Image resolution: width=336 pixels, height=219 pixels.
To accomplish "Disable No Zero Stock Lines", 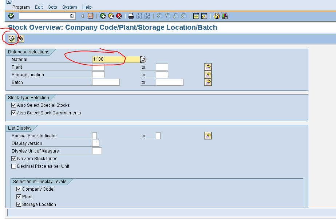I will [13, 158].
